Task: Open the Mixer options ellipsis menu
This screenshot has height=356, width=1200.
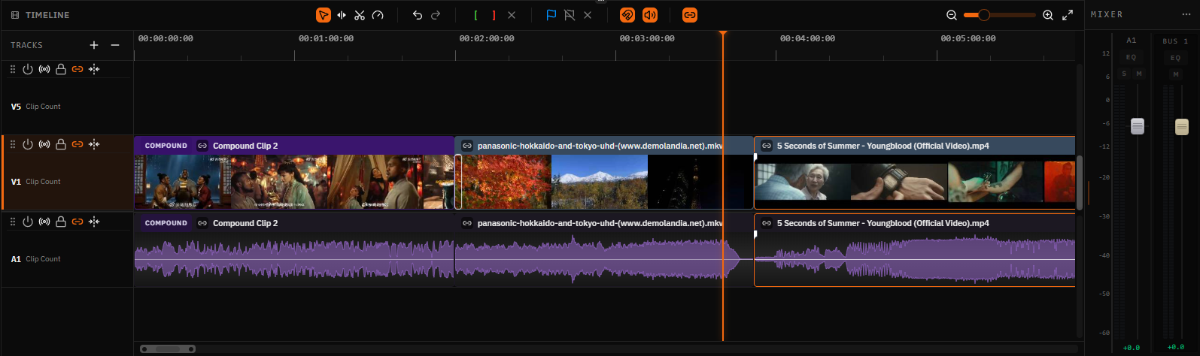Action: click(1187, 14)
